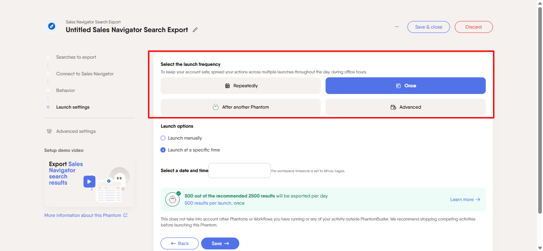Click the date and time input field
This screenshot has height=251, width=543.
(x=239, y=171)
